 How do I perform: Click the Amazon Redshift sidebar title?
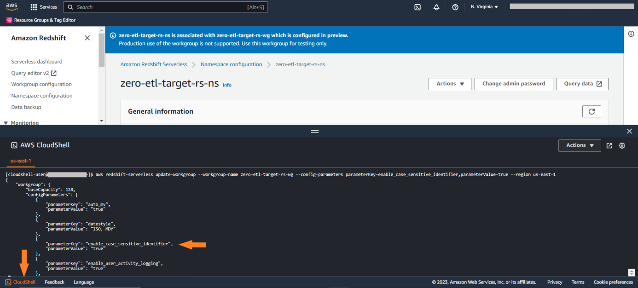coord(39,38)
